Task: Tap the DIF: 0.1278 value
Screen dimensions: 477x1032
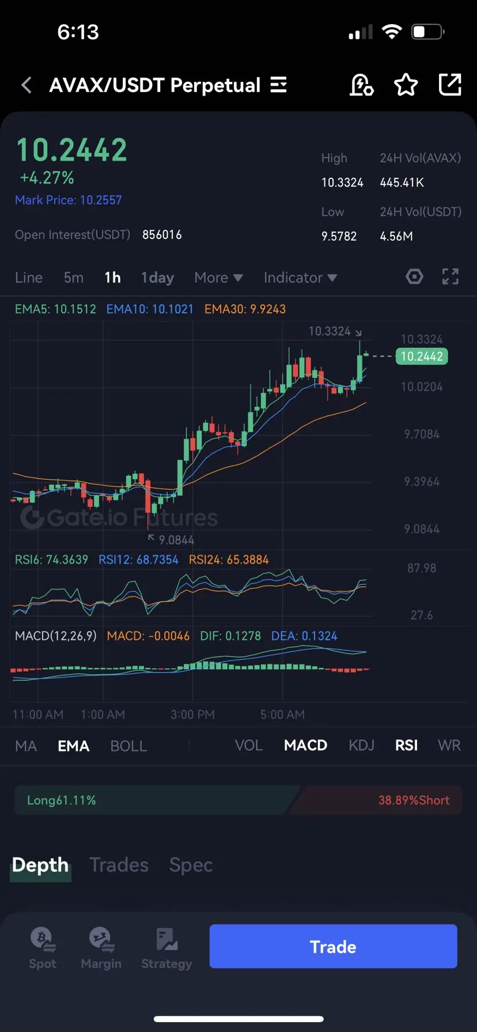Action: point(230,636)
